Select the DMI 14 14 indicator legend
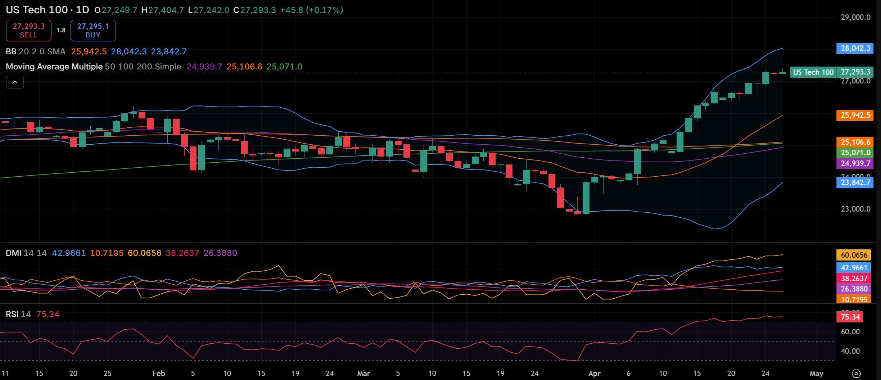This screenshot has height=380, width=881. point(26,253)
